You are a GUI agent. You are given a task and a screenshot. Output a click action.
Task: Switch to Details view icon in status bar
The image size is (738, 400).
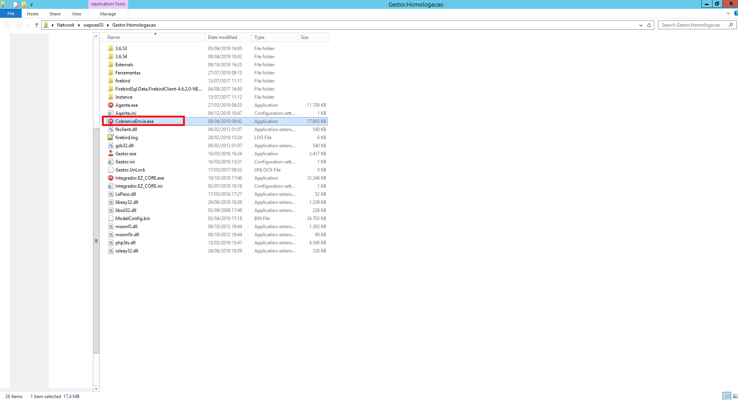point(727,396)
